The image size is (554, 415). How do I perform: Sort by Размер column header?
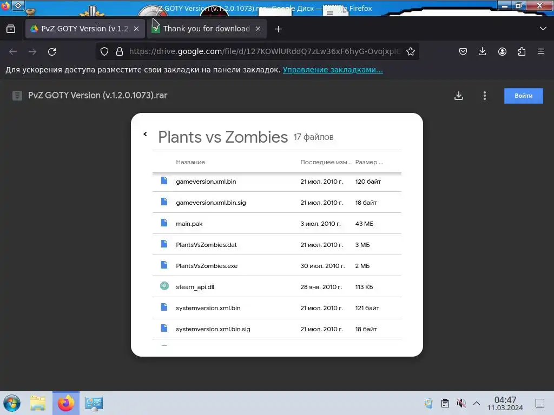(369, 162)
